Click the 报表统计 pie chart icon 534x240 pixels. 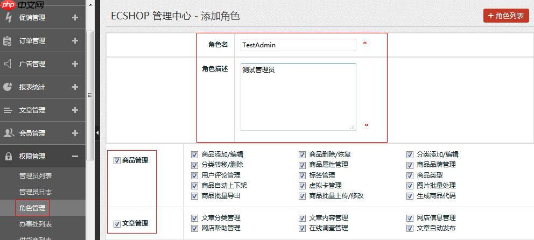[x=7, y=87]
